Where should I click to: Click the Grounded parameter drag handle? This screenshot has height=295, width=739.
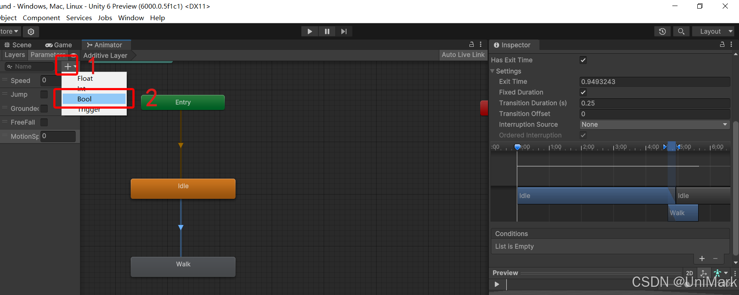tap(5, 108)
